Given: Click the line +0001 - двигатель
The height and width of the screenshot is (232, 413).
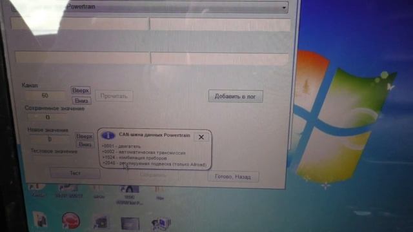Looking at the screenshot, I should (121, 146).
